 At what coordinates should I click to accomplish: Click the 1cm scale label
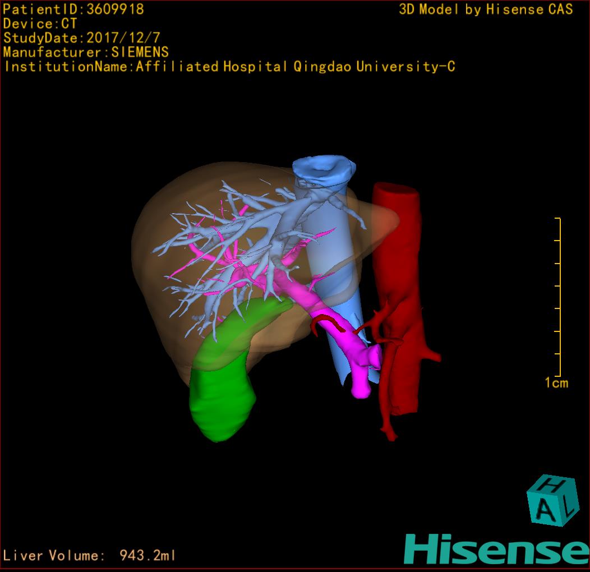pos(556,382)
